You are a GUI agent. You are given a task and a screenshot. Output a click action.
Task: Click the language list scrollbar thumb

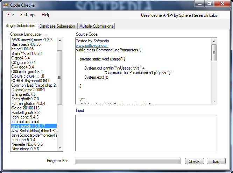(60, 78)
